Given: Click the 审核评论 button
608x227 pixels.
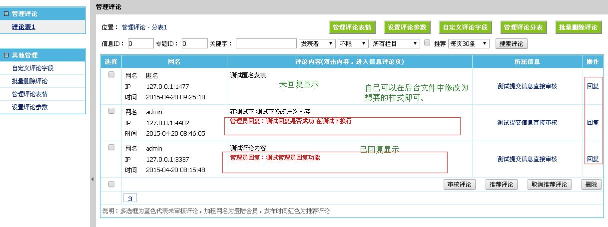Looking at the screenshot, I should [460, 184].
